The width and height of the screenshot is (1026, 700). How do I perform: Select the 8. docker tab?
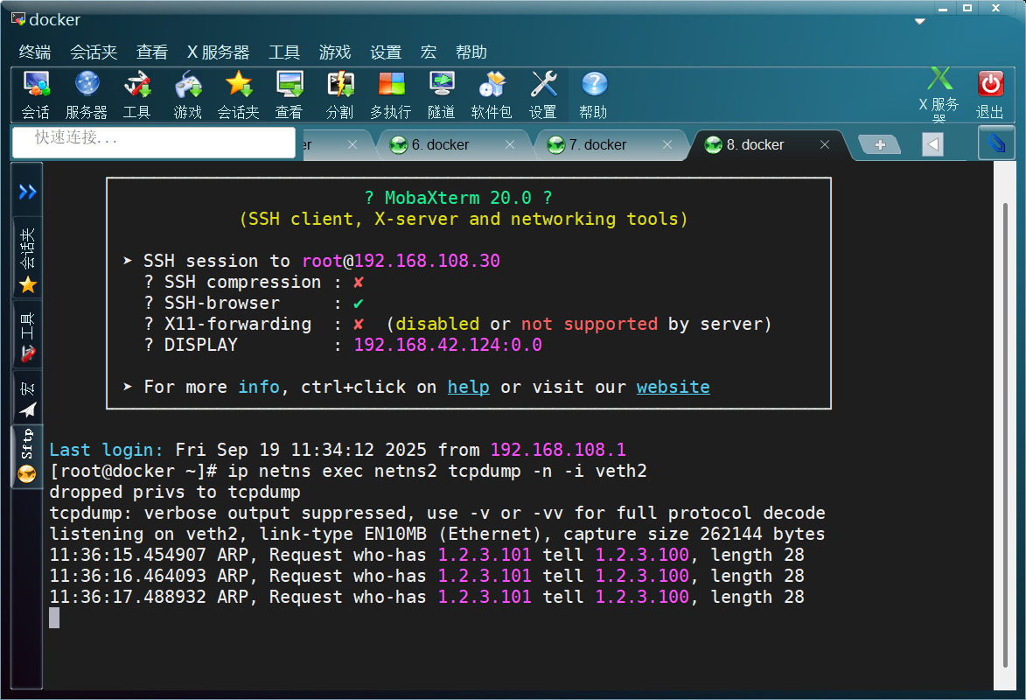755,144
